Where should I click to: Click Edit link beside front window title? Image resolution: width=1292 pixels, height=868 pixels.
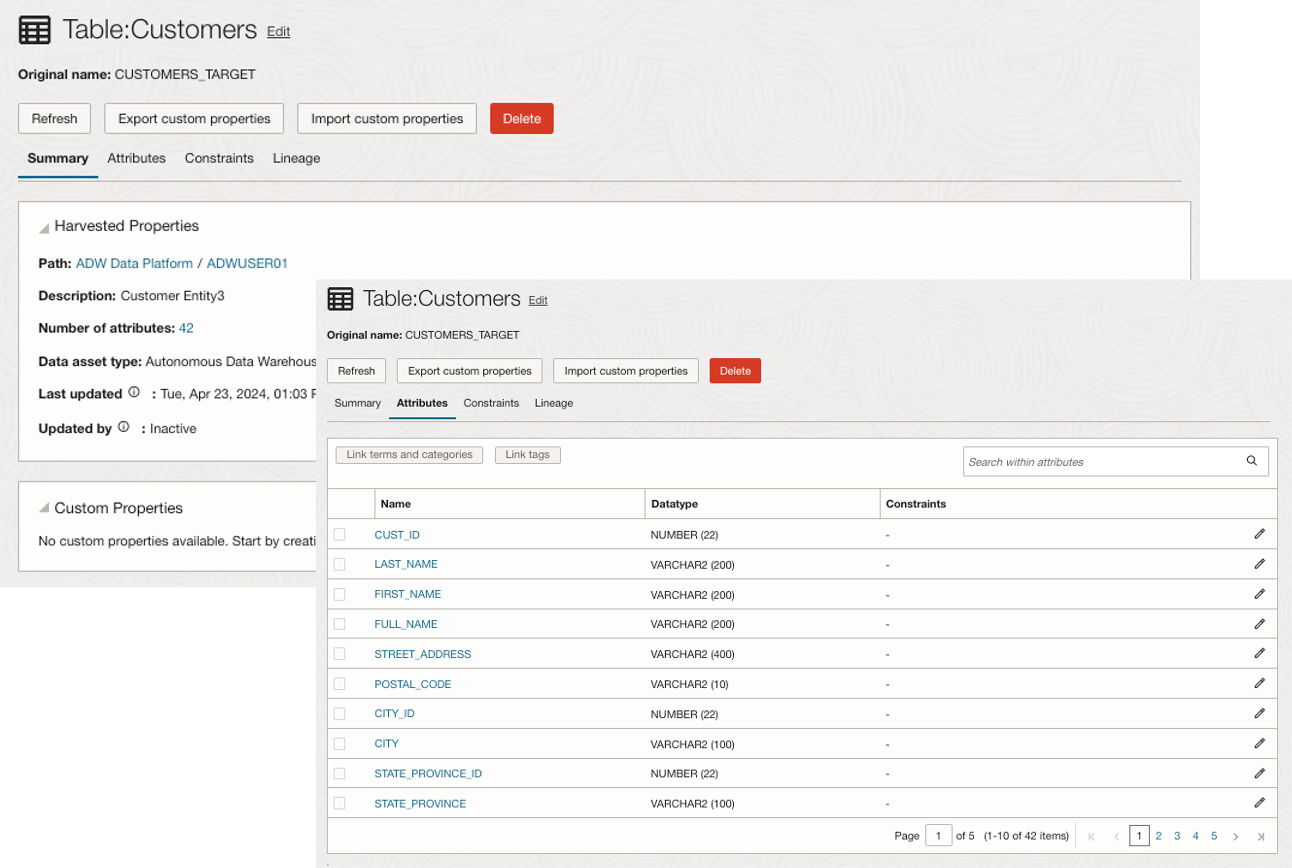point(537,300)
